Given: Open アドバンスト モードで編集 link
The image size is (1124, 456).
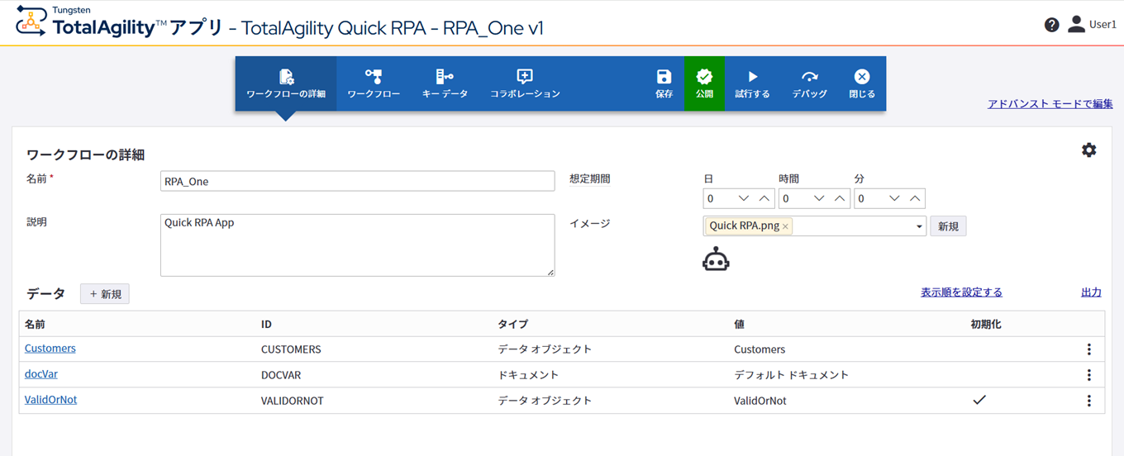Looking at the screenshot, I should pos(1050,104).
